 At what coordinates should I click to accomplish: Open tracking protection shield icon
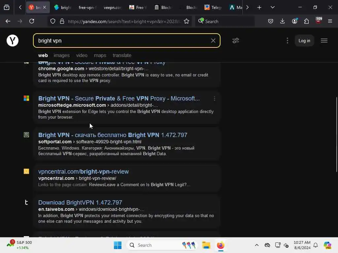[53, 21]
